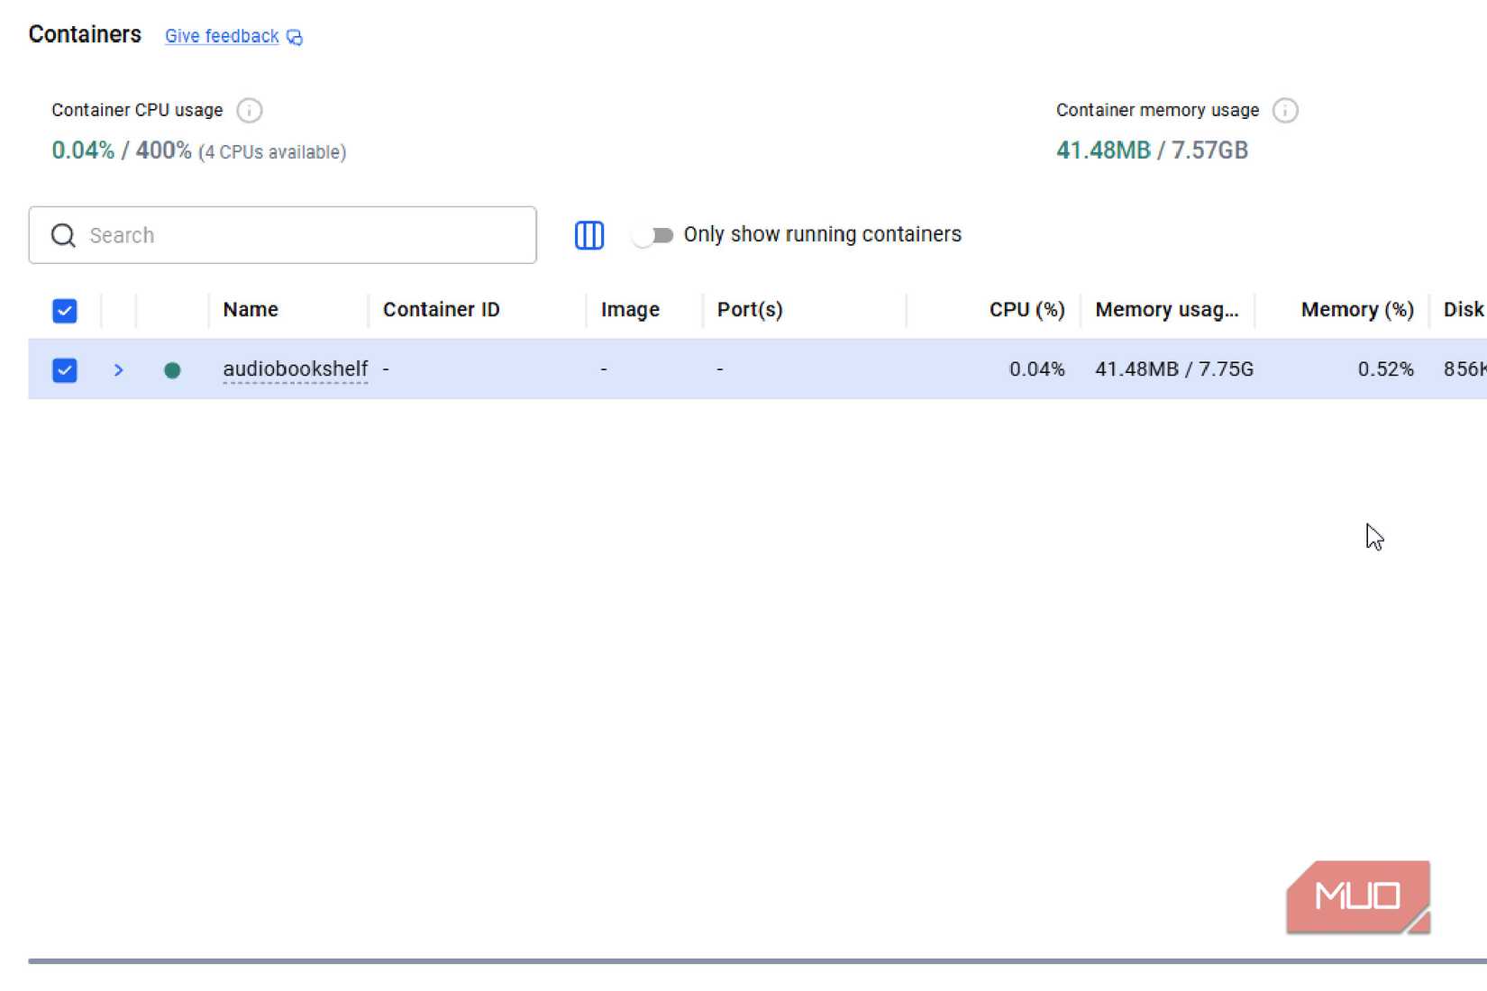
Task: Sort by the Name column header
Action: (x=251, y=310)
